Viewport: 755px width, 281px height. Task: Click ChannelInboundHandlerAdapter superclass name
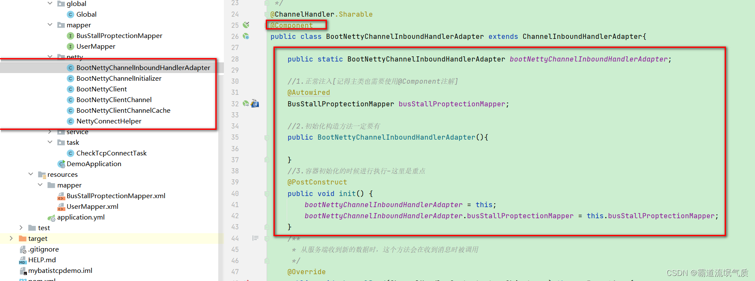(582, 37)
